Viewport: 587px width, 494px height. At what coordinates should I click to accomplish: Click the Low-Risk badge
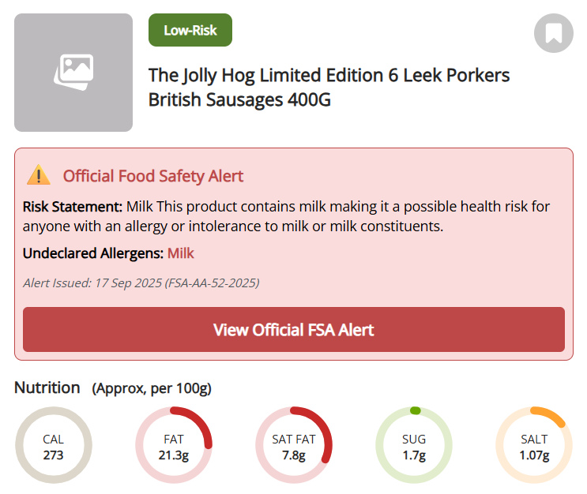(x=190, y=31)
